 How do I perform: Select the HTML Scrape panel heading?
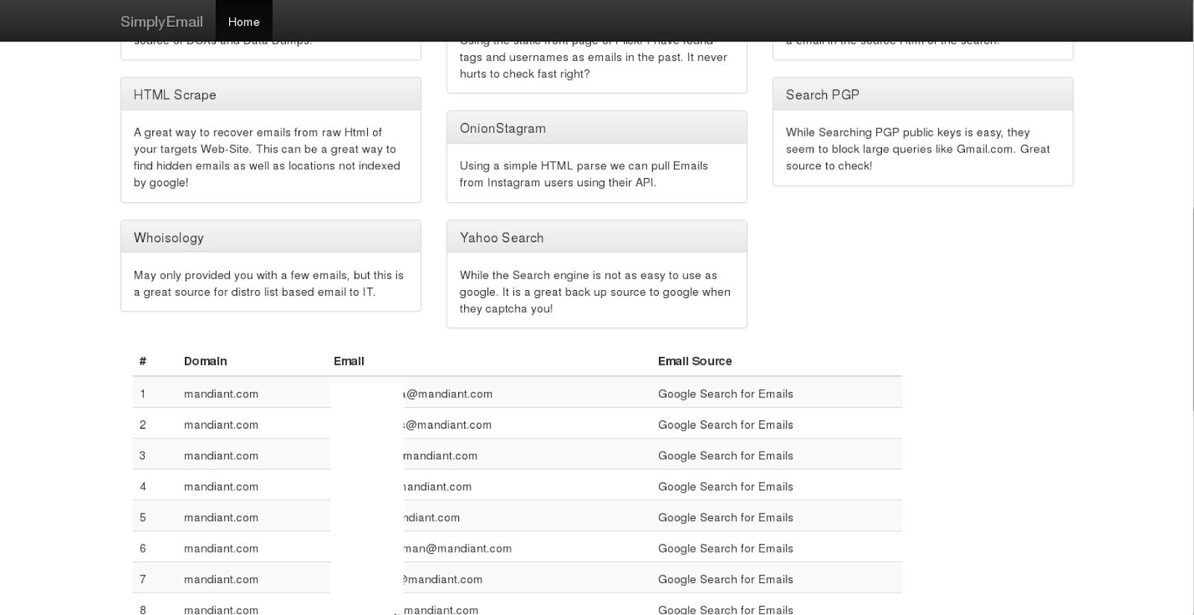coord(271,95)
